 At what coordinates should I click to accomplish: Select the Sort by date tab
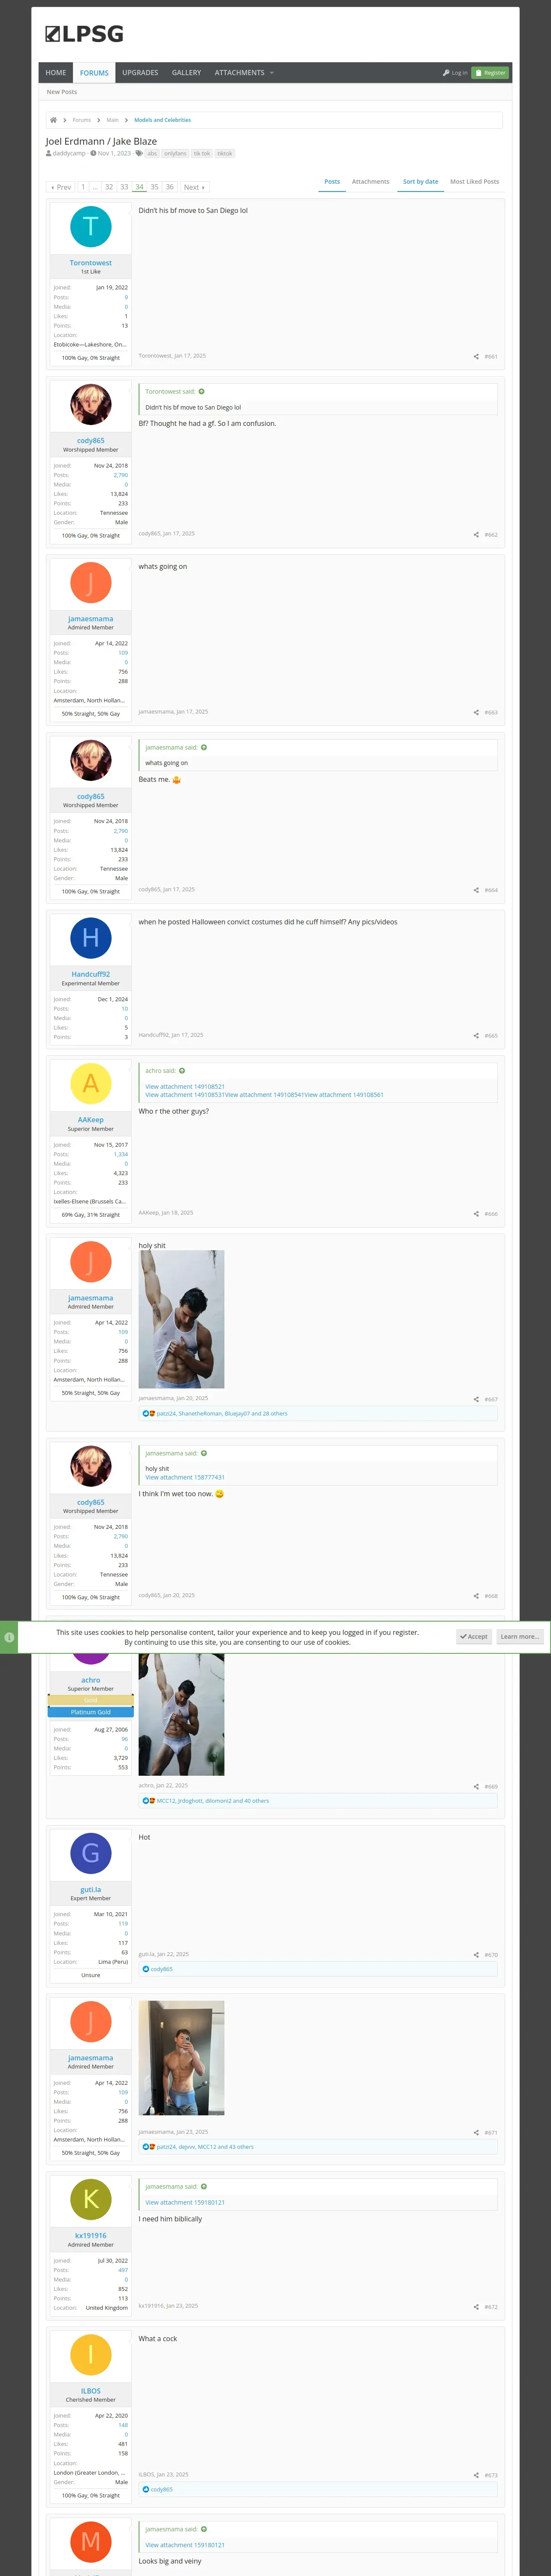(x=420, y=182)
